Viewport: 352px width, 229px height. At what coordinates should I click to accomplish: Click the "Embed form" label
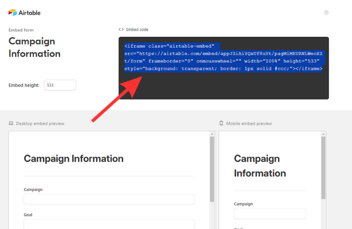point(21,30)
